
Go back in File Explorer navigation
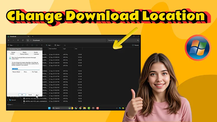8,40
